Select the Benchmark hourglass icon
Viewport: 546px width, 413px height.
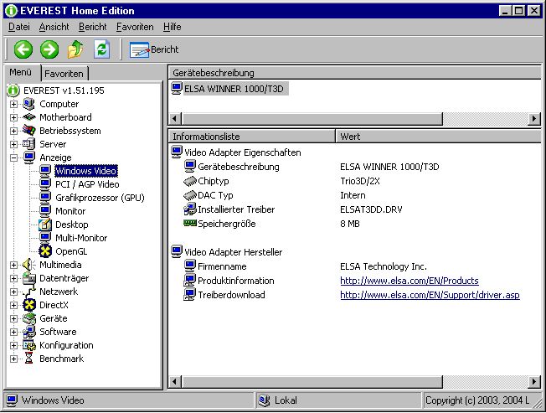[x=29, y=359]
